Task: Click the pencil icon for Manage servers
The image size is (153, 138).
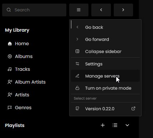Action: tap(77, 76)
